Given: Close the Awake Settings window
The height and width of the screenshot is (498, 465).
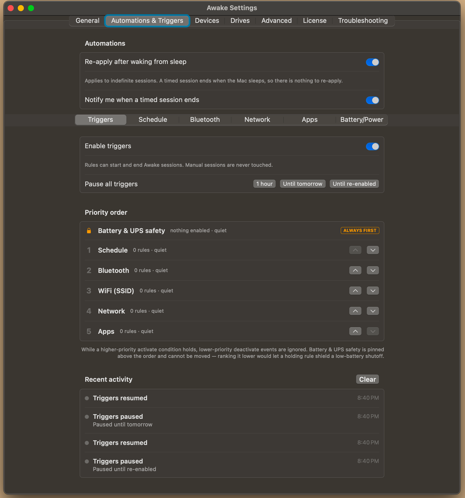Looking at the screenshot, I should 11,8.
